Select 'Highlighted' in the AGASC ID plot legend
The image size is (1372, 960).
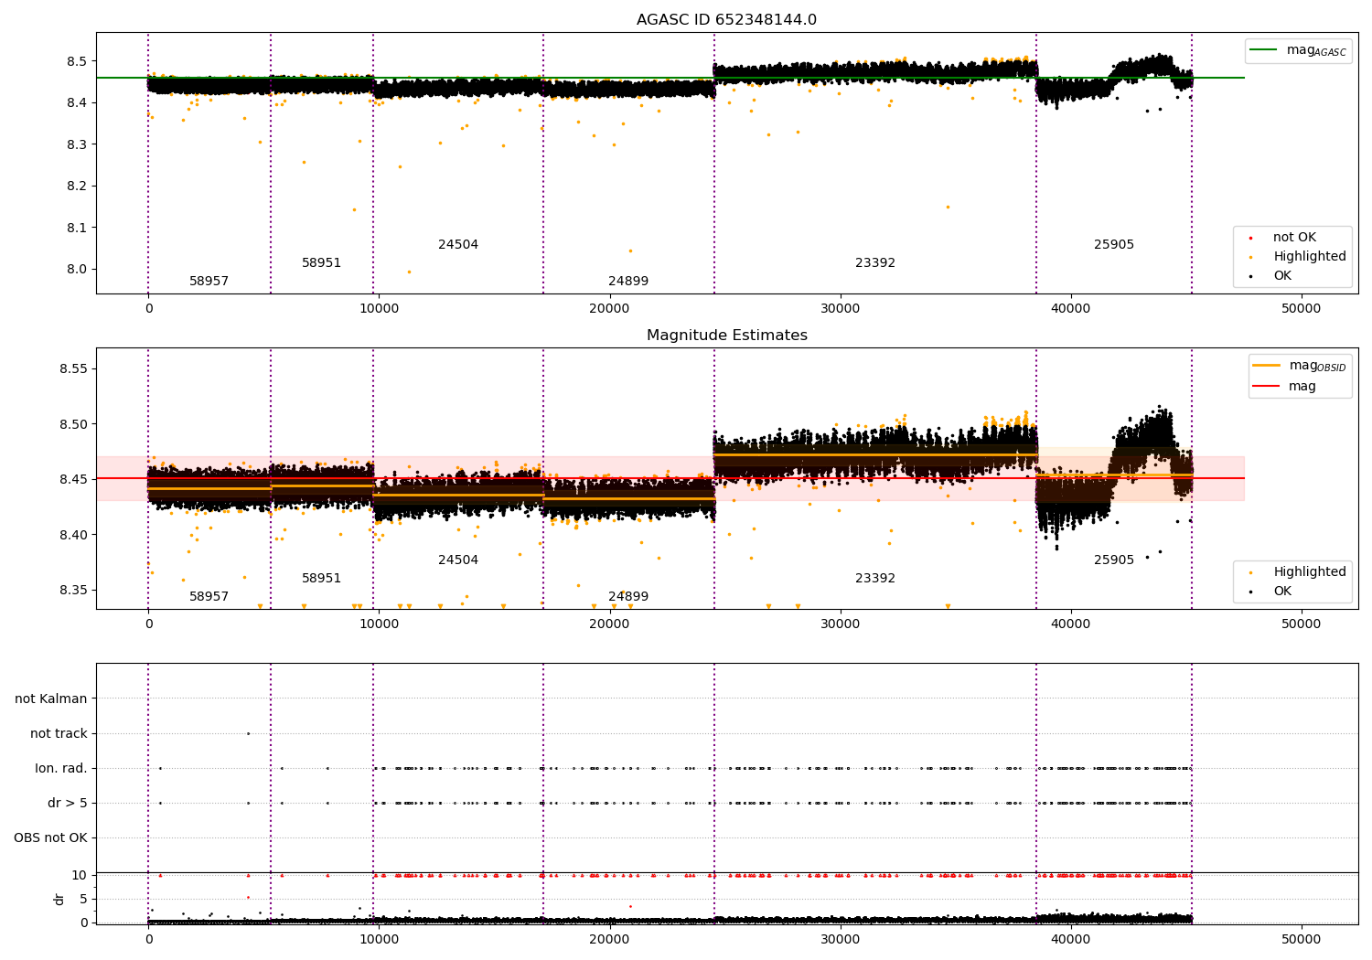click(1309, 257)
